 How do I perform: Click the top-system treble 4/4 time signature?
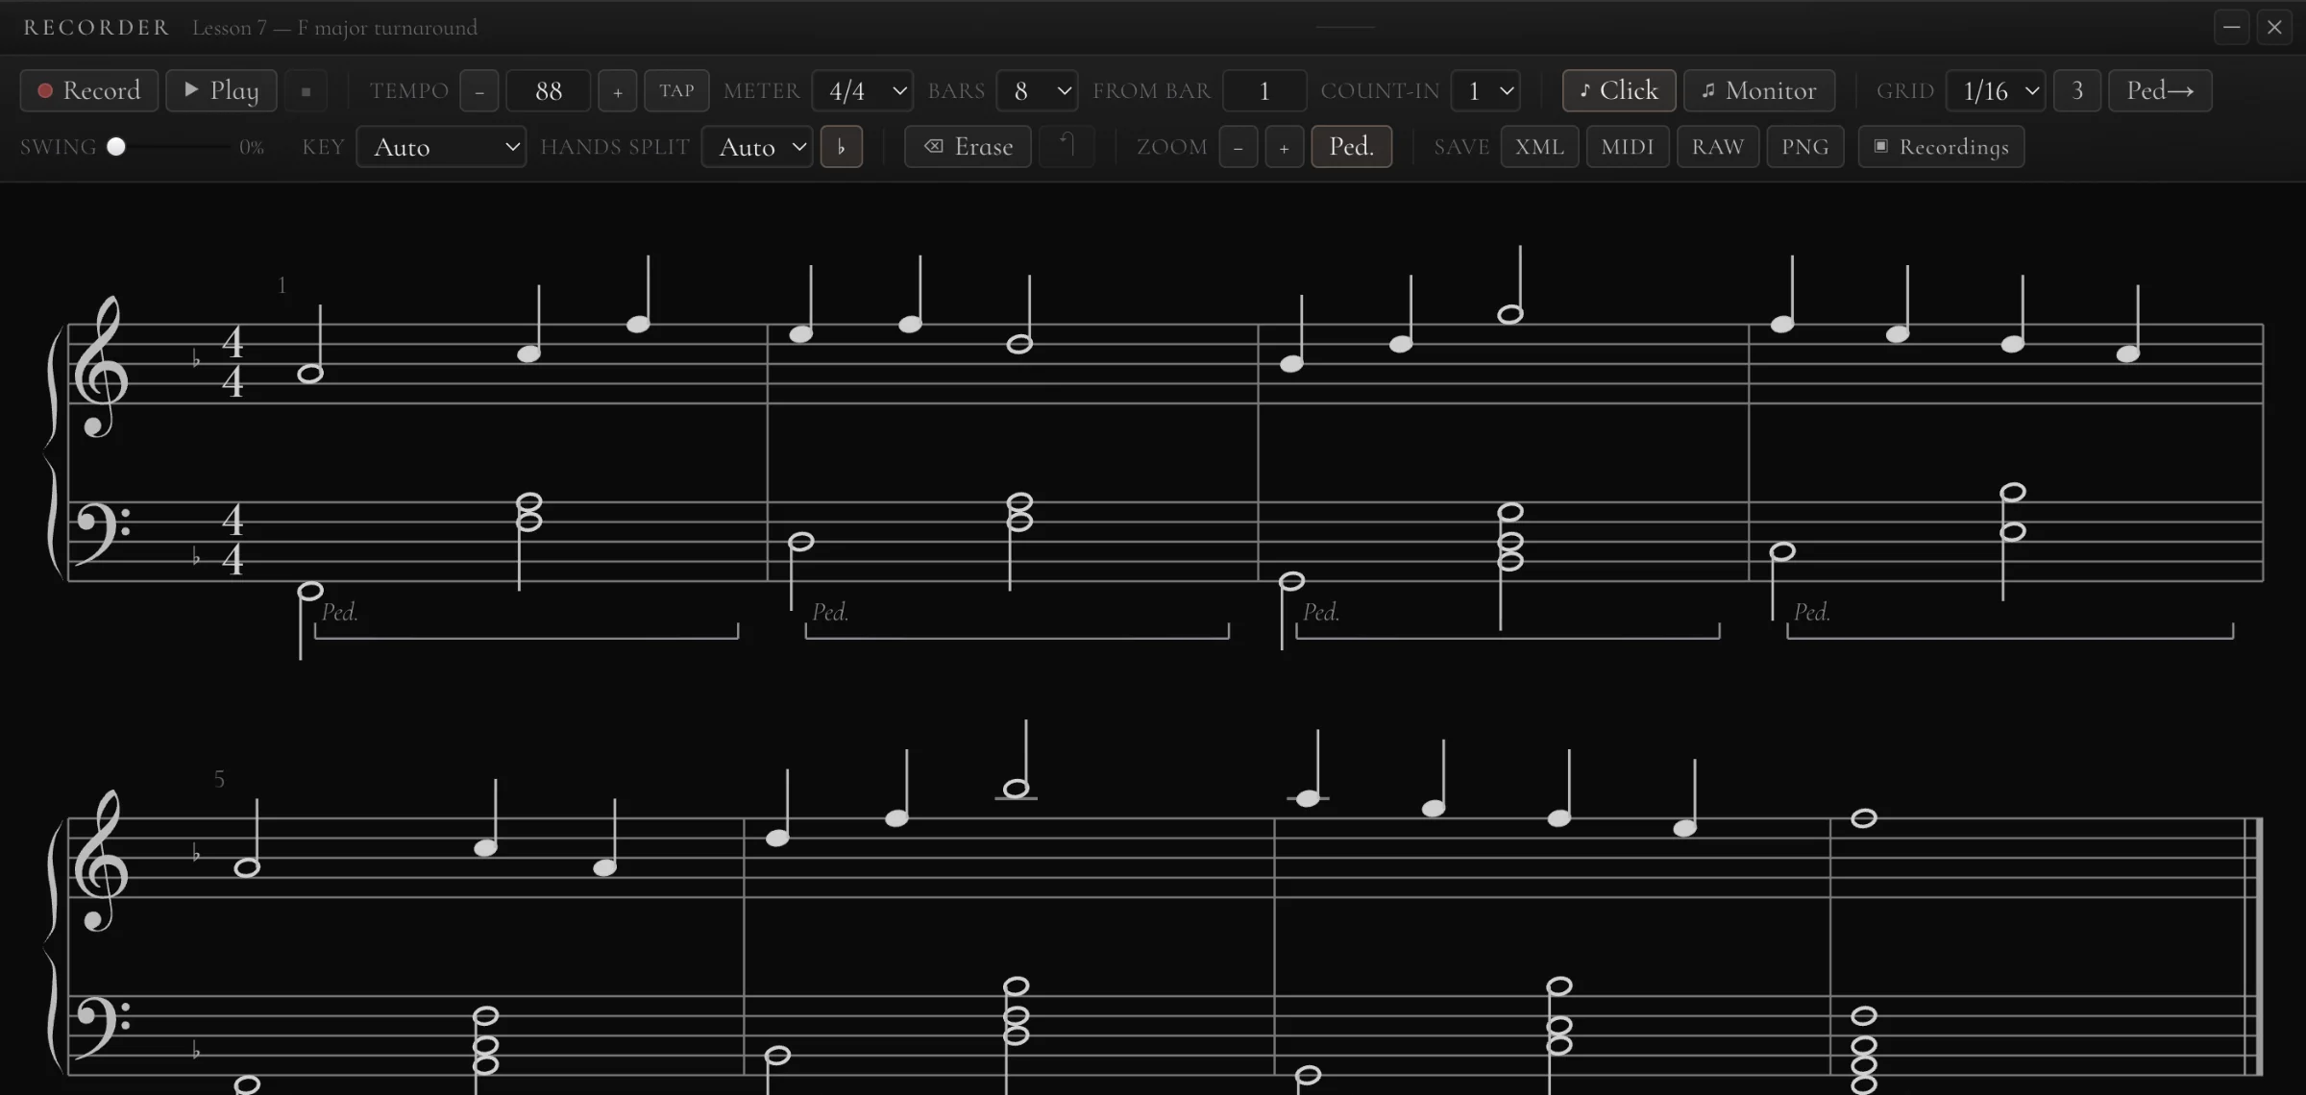(x=233, y=362)
